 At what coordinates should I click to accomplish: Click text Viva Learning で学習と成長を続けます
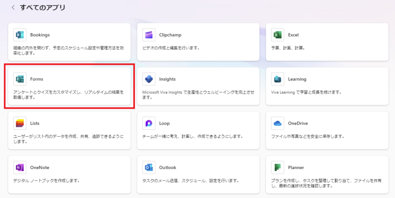[x=306, y=92]
